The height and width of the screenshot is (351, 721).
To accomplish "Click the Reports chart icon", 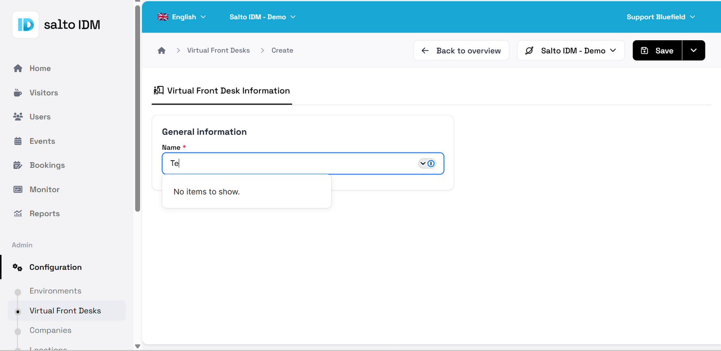I will [x=18, y=214].
